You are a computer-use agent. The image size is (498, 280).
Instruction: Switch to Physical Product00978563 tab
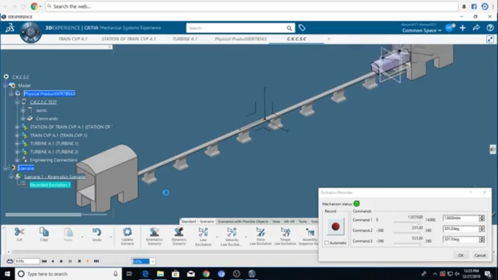pos(241,39)
